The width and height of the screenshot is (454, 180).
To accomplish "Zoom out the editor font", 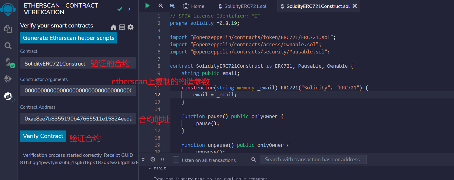I will coord(161,6).
